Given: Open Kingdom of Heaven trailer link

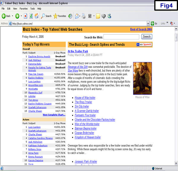Looking at the screenshot, I should 88,137.
